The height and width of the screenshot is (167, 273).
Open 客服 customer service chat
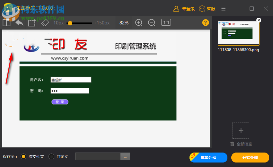click(207, 9)
